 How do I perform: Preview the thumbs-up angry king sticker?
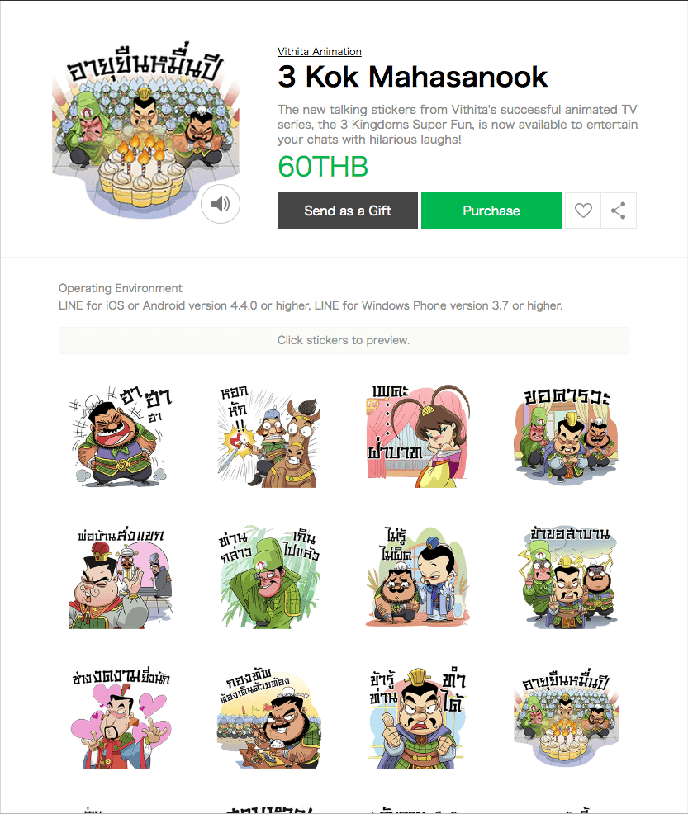pyautogui.click(x=418, y=718)
